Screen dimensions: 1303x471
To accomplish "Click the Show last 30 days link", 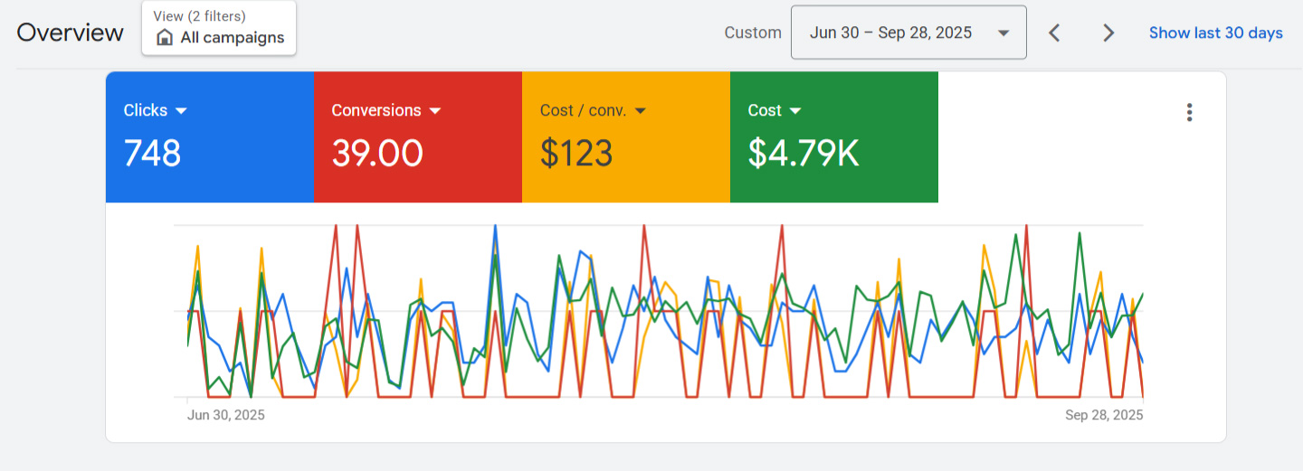I will tap(1215, 33).
